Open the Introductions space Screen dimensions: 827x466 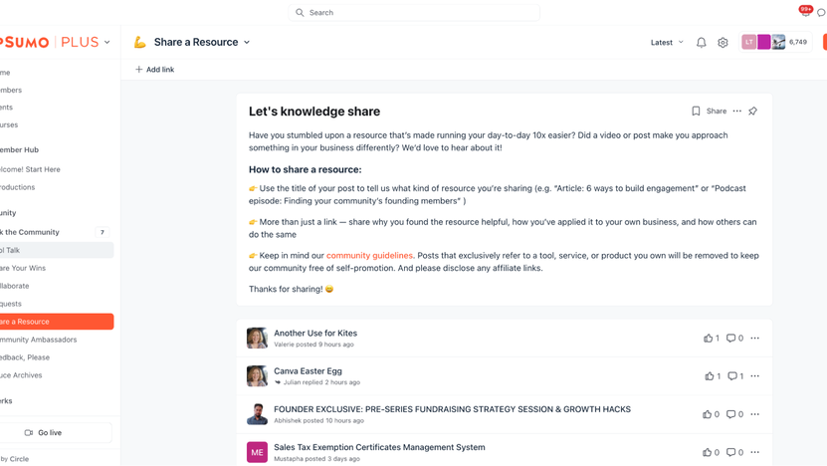click(x=17, y=187)
